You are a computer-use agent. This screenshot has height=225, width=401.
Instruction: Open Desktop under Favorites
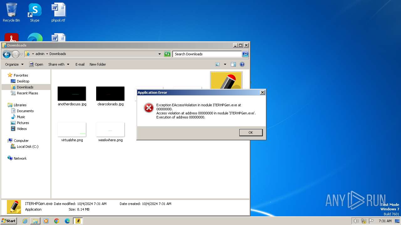(23, 81)
